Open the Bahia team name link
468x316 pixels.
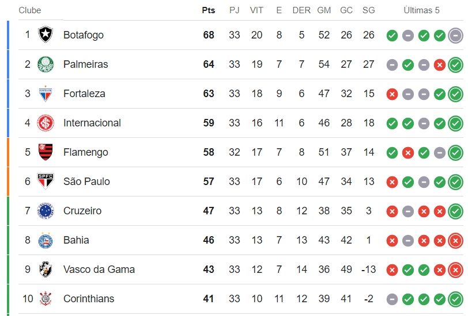[76, 240]
